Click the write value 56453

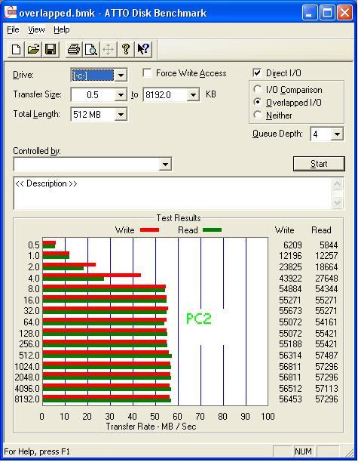290,399
